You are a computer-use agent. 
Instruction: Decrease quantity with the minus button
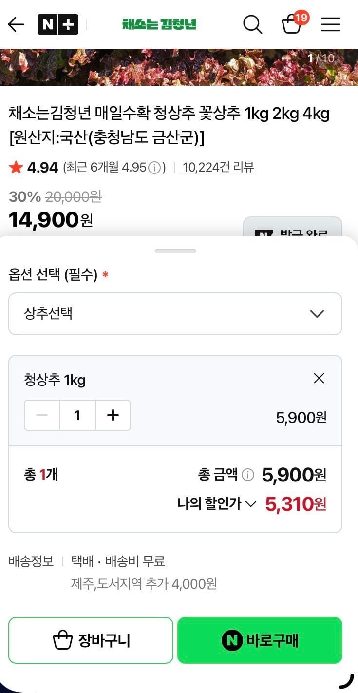42,415
